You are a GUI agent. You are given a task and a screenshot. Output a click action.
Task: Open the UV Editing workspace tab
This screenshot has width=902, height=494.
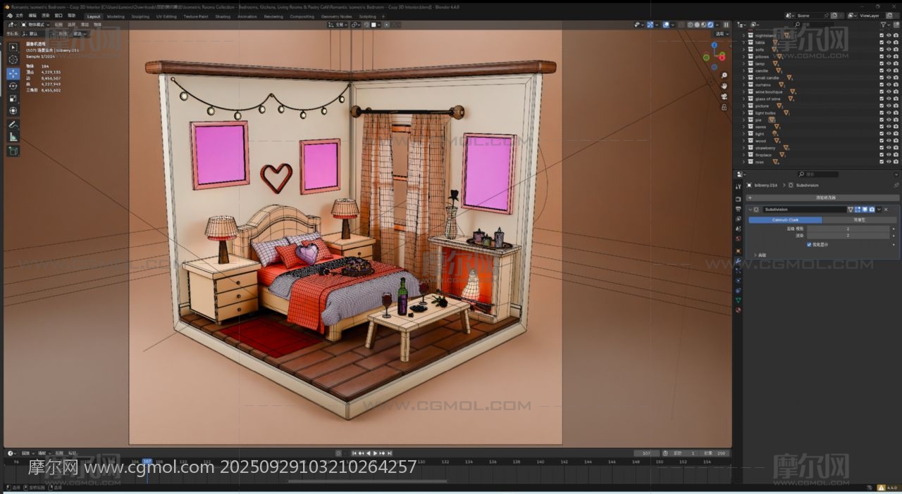[x=166, y=16]
